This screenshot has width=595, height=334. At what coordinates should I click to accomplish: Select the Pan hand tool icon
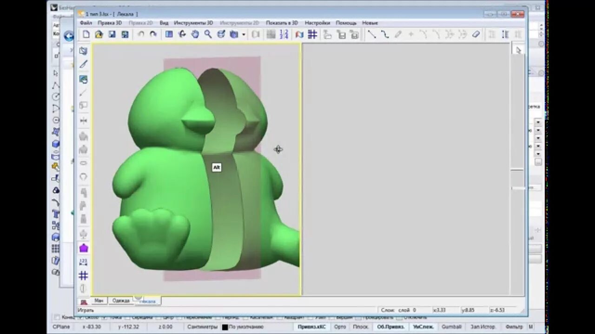click(x=195, y=34)
